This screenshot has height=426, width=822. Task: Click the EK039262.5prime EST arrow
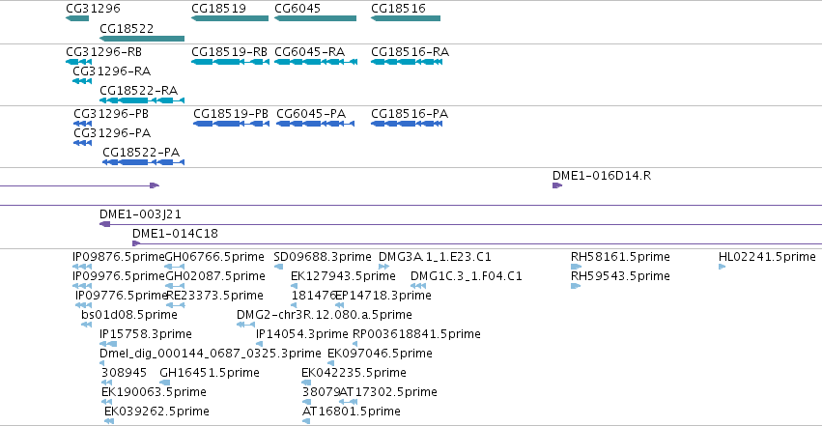coord(109,421)
